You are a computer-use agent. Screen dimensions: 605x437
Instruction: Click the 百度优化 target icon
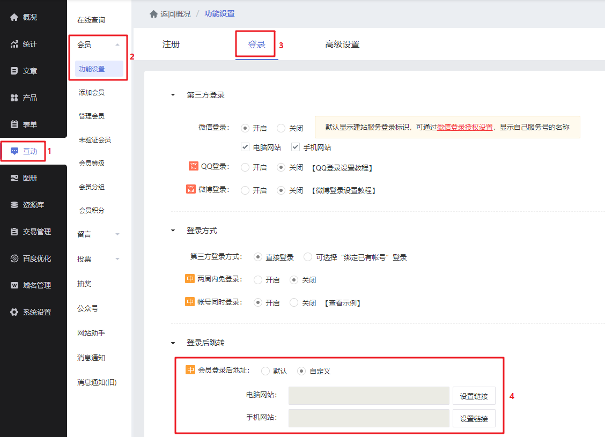14,258
